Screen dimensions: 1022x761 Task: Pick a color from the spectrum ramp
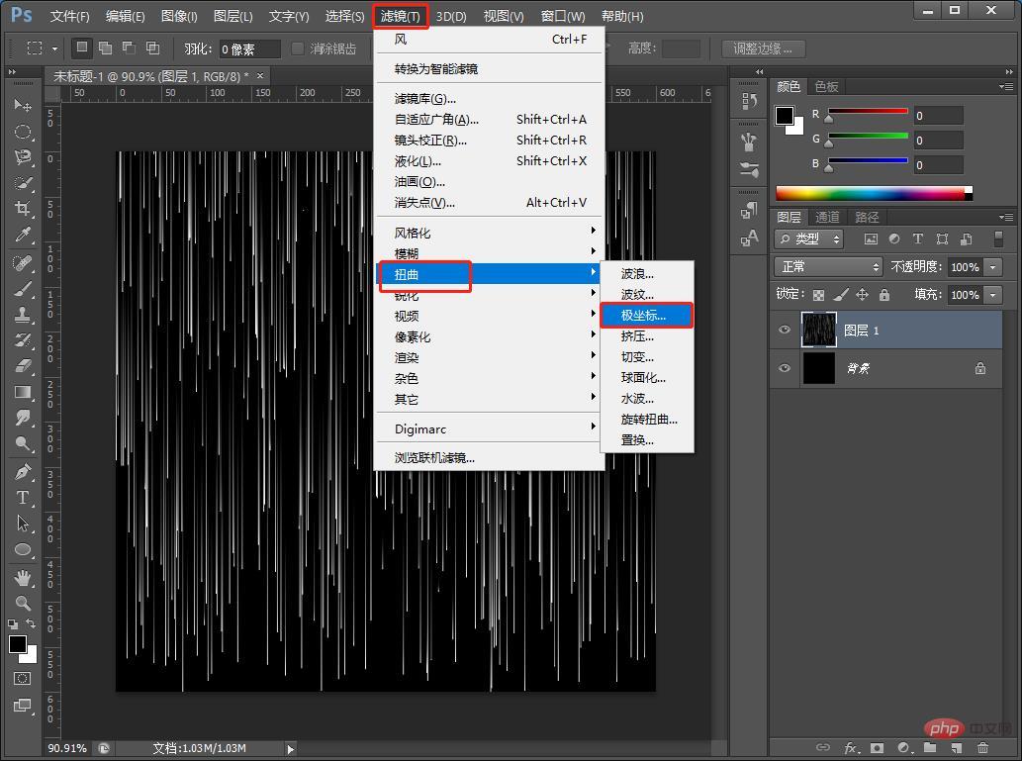pyautogui.click(x=874, y=193)
